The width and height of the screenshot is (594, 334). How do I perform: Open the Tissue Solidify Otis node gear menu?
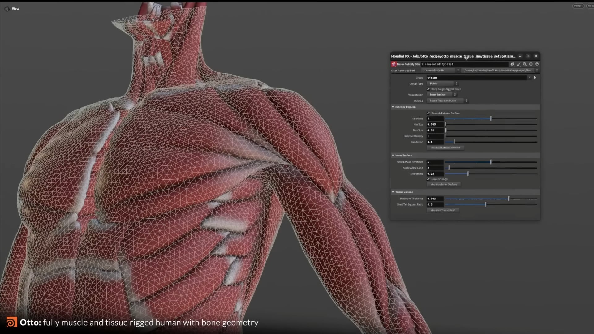[x=512, y=64]
